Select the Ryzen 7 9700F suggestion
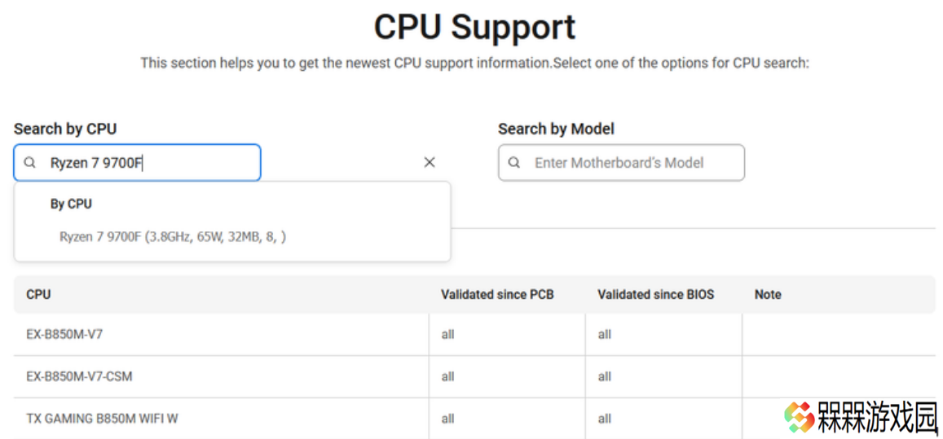The height and width of the screenshot is (439, 943). click(173, 237)
